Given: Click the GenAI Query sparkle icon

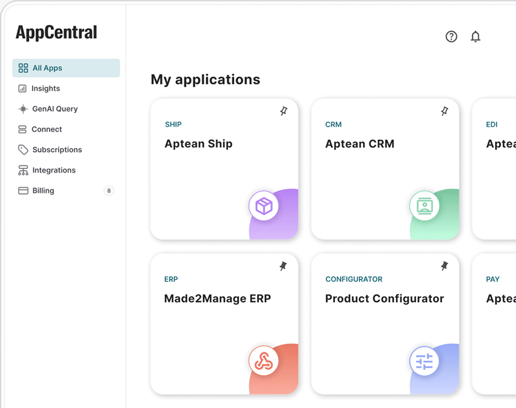Looking at the screenshot, I should click(x=22, y=109).
